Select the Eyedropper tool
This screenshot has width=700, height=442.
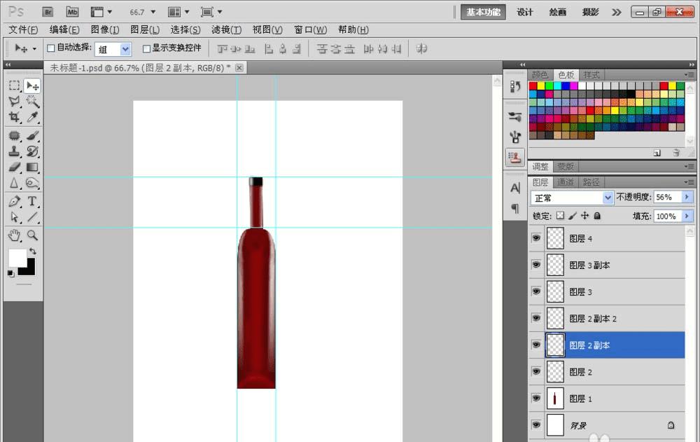click(32, 118)
